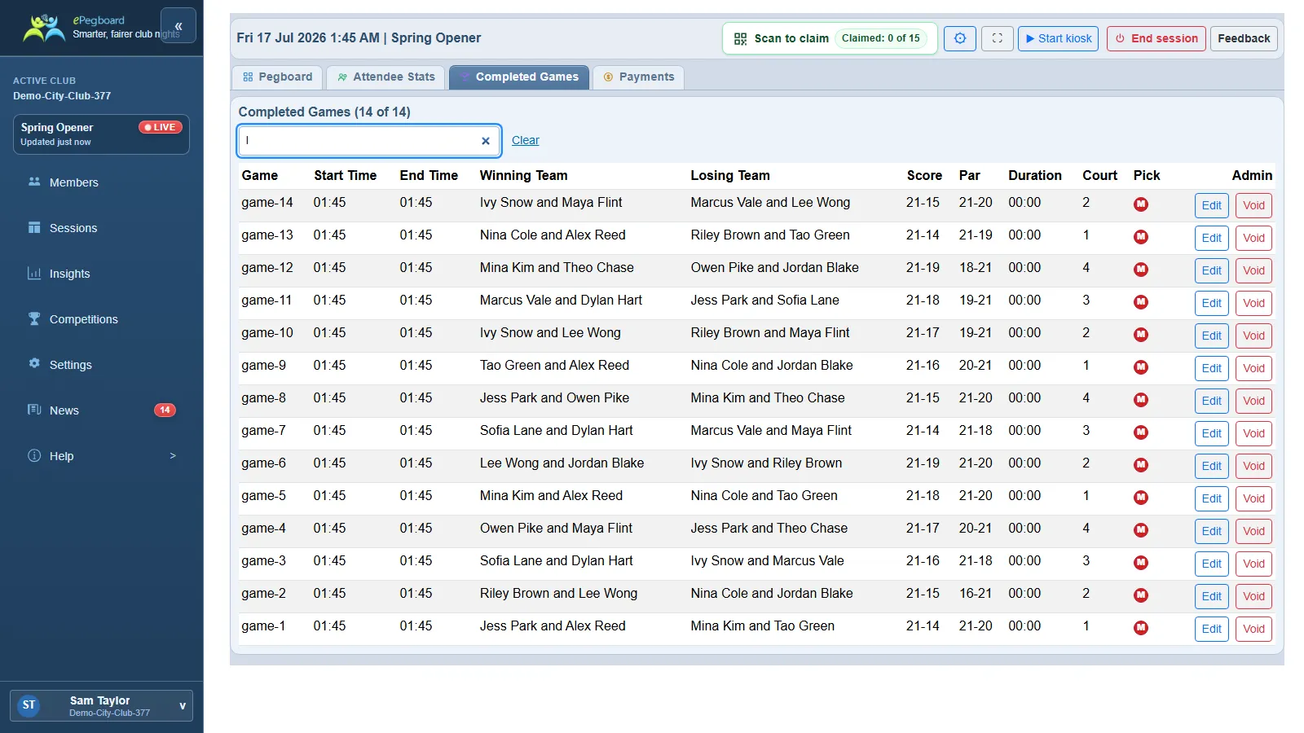The width and height of the screenshot is (1304, 733).
Task: Clear search text with the X icon
Action: tap(486, 141)
